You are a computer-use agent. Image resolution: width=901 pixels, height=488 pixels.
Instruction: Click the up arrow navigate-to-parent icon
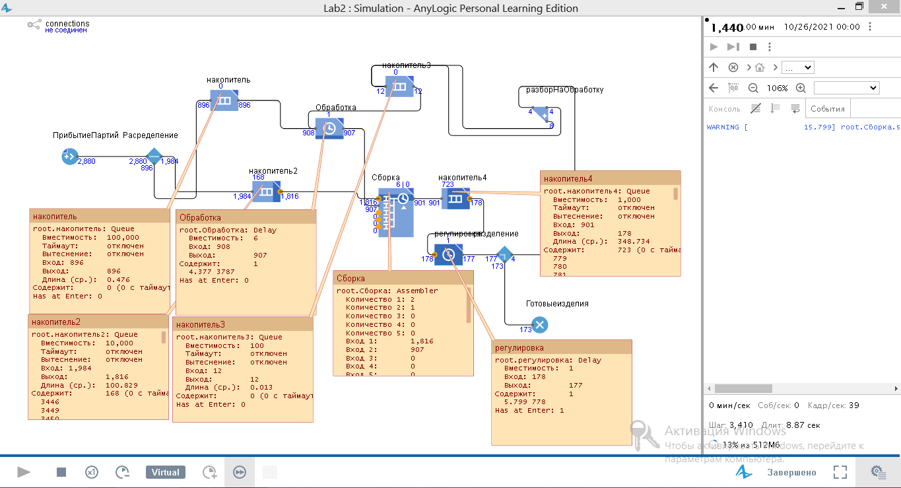[714, 67]
